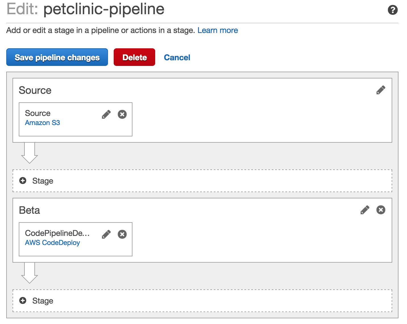Select the Beta stage heading
The image size is (407, 324).
tap(29, 210)
